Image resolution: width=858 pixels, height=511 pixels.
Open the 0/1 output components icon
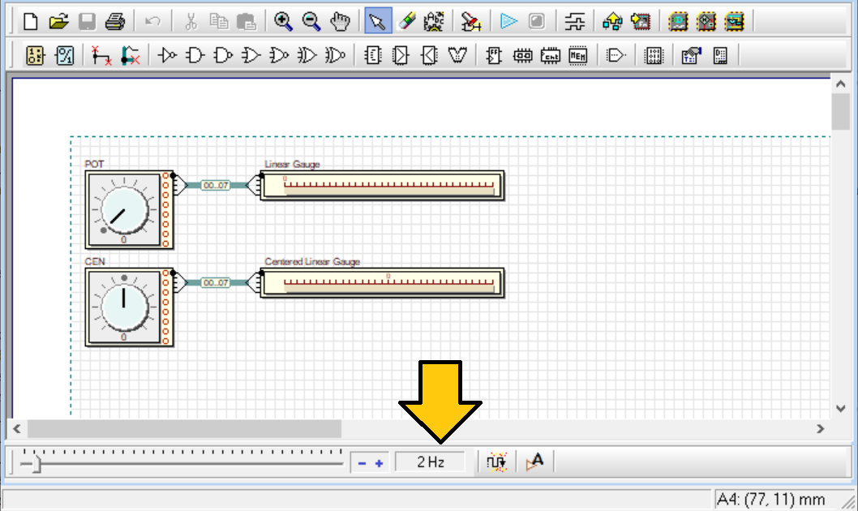[x=65, y=55]
